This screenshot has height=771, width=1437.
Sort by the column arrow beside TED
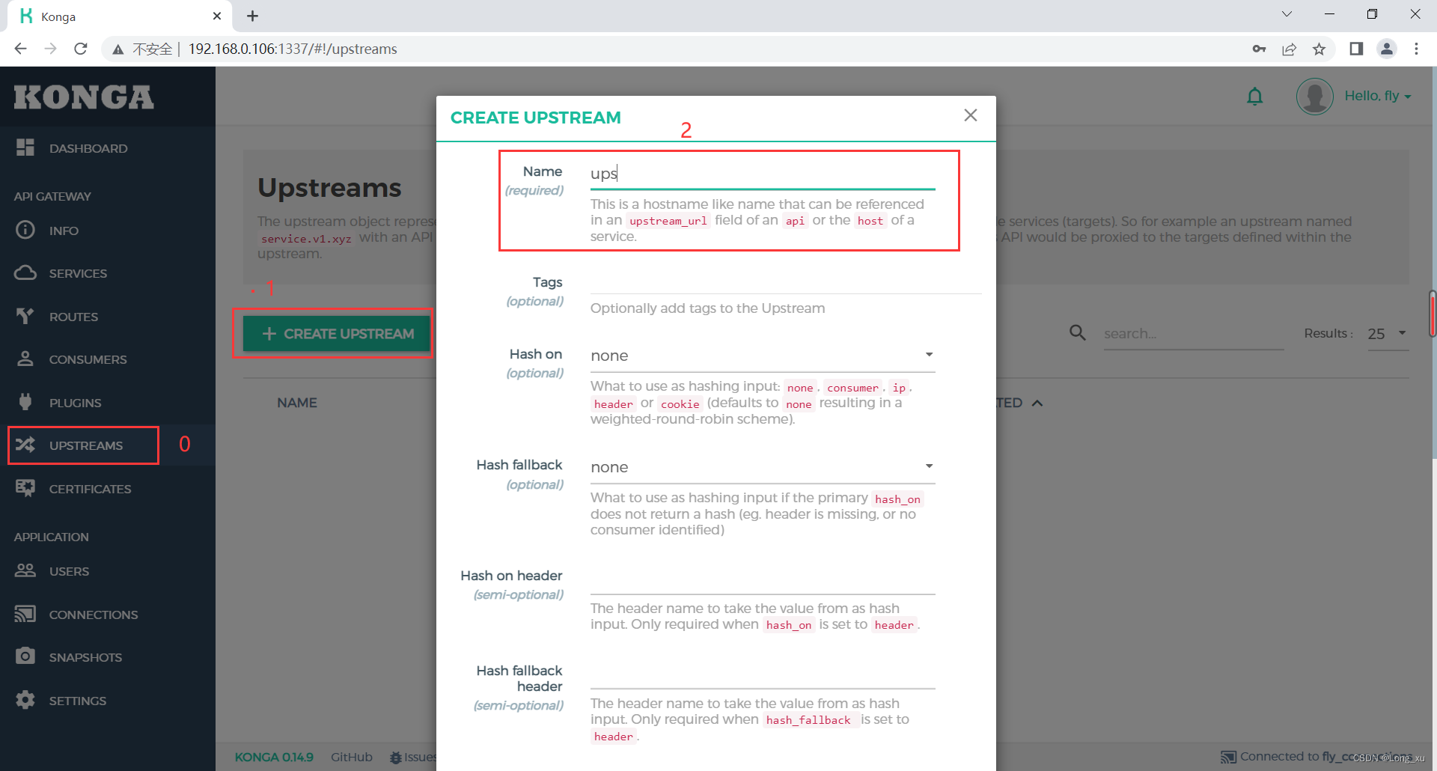click(x=1037, y=403)
